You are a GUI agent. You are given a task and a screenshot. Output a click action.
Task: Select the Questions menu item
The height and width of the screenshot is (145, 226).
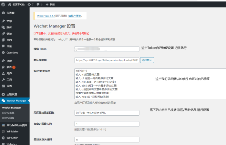point(12,52)
